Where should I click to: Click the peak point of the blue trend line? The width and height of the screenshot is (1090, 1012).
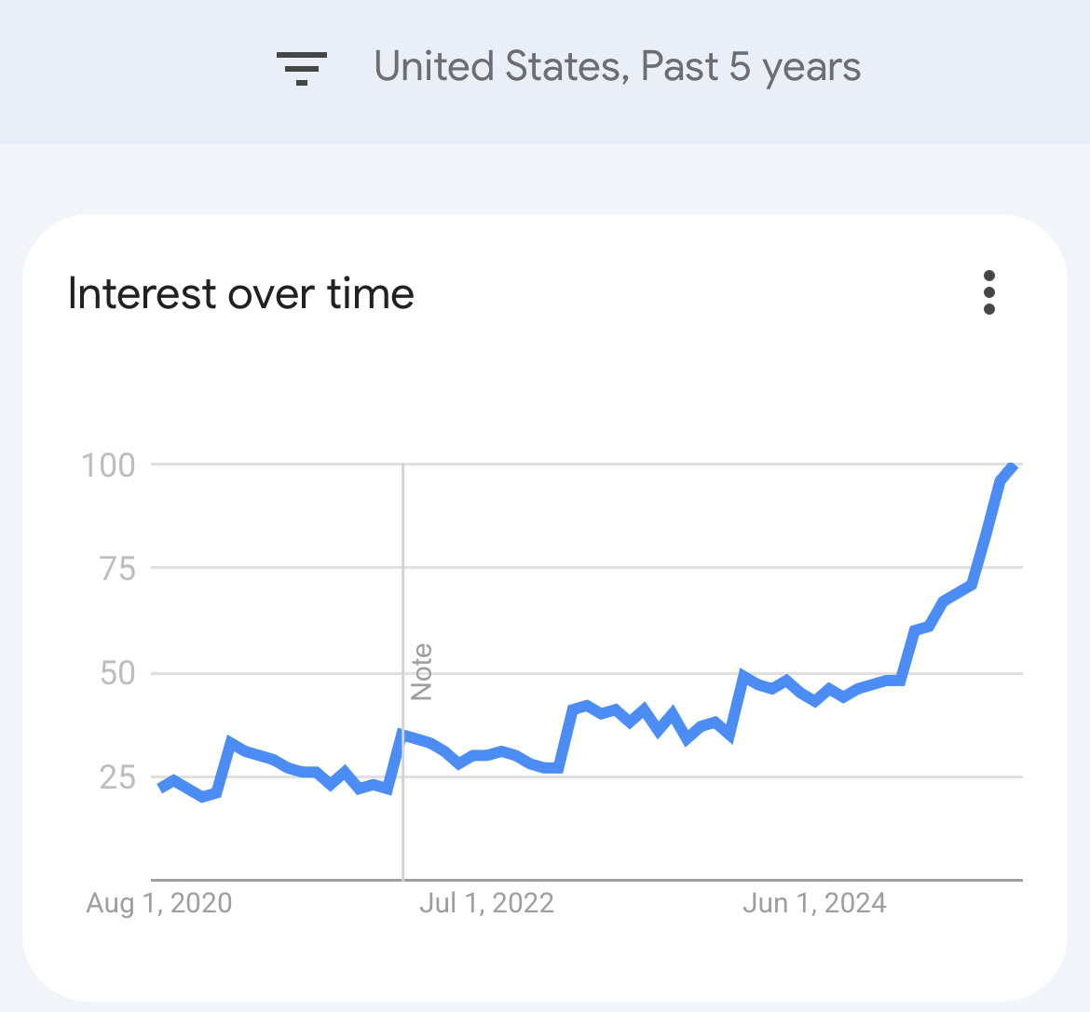(x=1014, y=466)
